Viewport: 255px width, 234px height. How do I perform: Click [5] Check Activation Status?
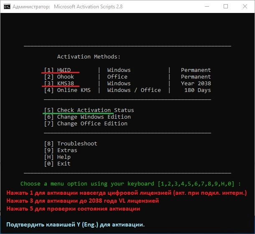pyautogui.click(x=89, y=110)
